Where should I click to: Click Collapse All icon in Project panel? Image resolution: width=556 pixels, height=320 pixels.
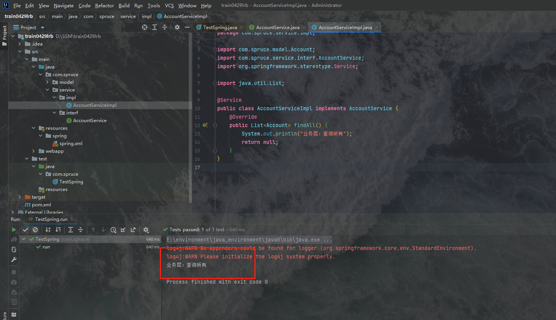pos(165,27)
